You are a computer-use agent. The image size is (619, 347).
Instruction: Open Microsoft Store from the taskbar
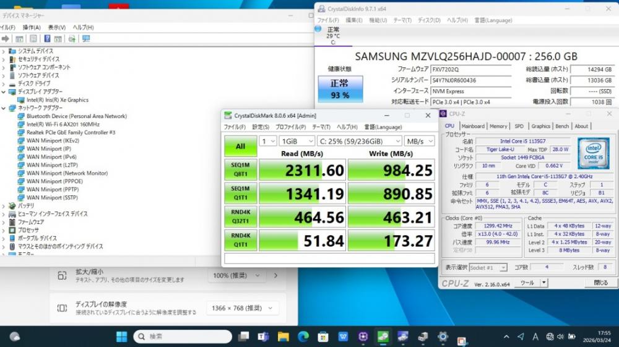point(323,336)
